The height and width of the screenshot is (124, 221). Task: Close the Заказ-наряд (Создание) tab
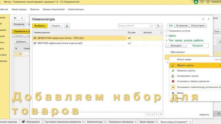point(190,122)
